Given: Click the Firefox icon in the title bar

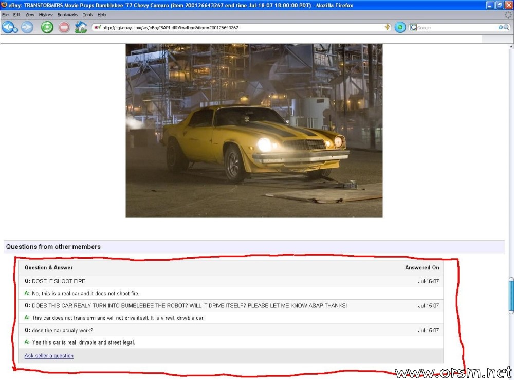Looking at the screenshot, I should [x=4, y=5].
